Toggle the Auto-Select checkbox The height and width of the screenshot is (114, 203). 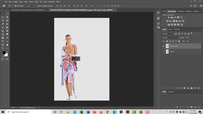16,6
